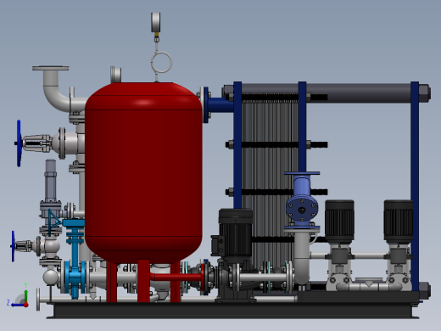Select the black base skid frame
The image size is (441, 331).
(x=233, y=311)
